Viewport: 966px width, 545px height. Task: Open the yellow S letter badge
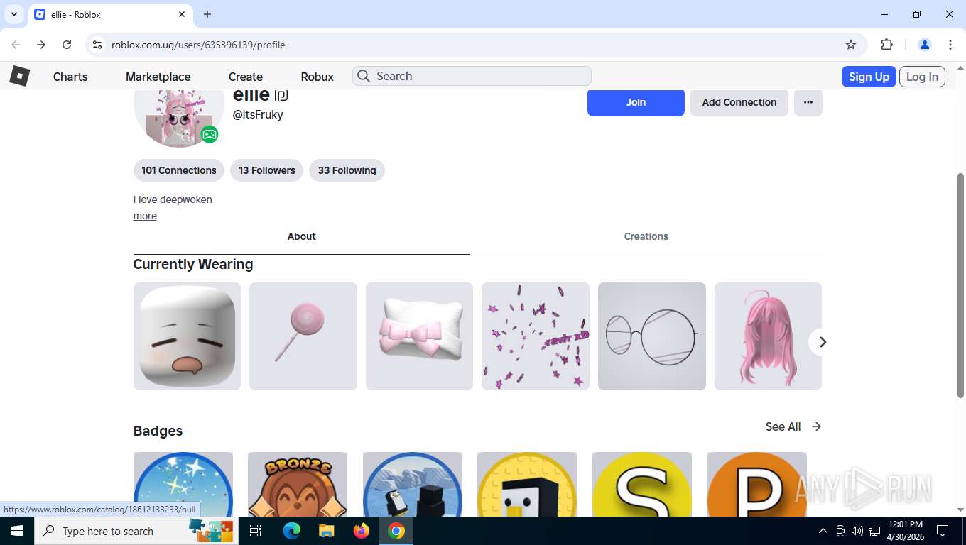(x=642, y=484)
